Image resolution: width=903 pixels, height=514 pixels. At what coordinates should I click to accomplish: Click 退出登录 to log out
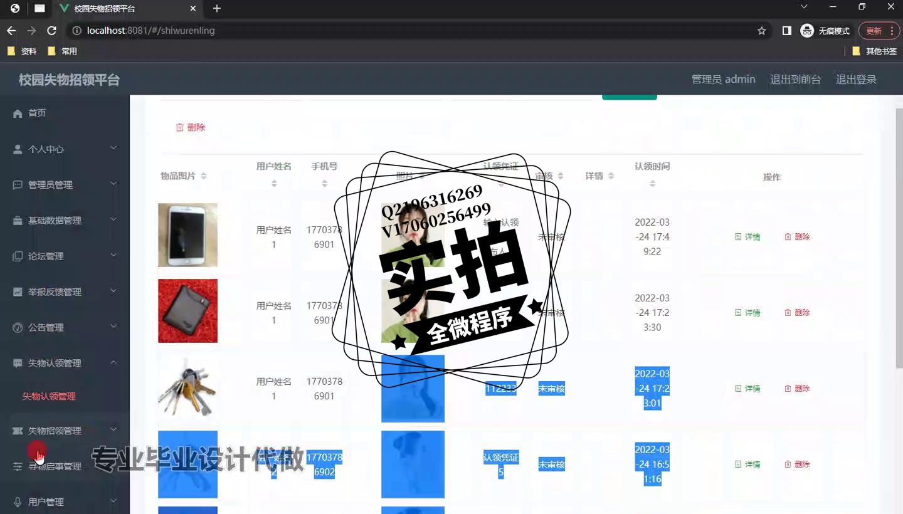[856, 80]
